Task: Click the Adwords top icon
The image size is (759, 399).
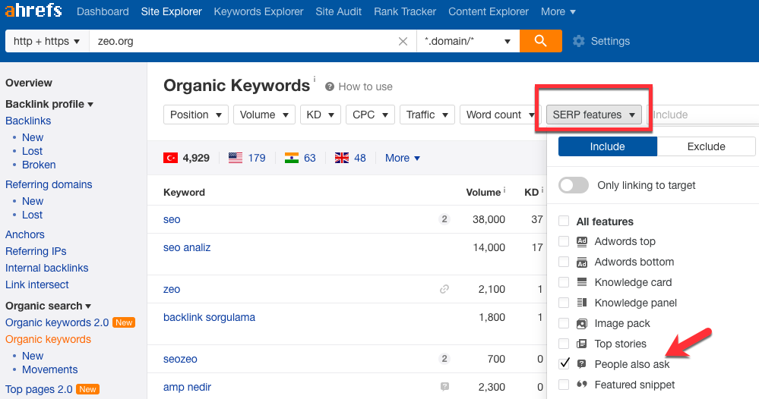Action: [582, 241]
